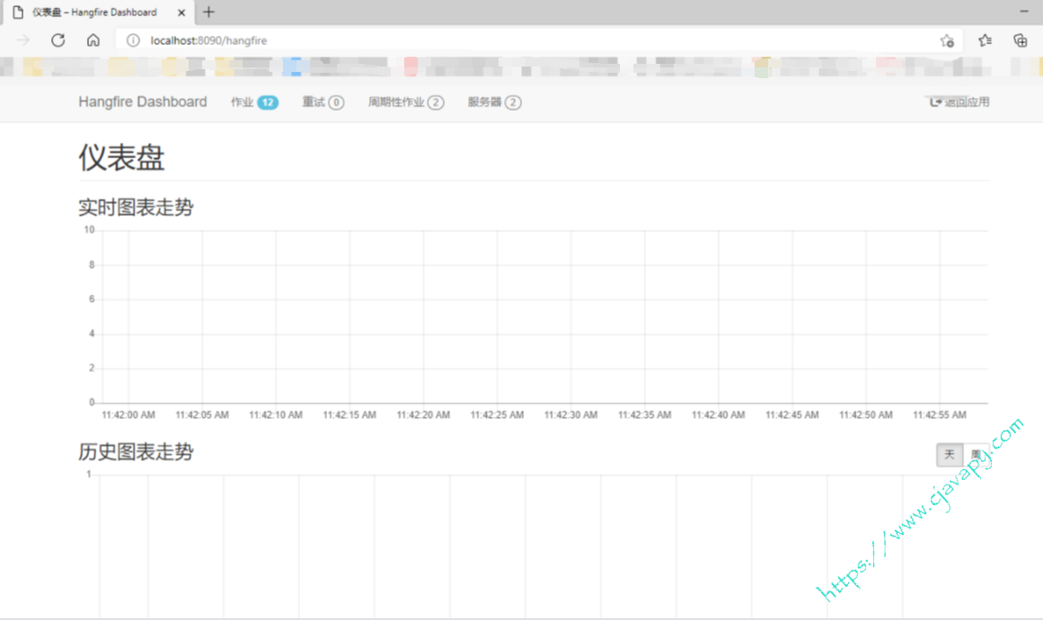Go to the 周期性作业 page
Viewport: 1043px width, 620px height.
405,102
